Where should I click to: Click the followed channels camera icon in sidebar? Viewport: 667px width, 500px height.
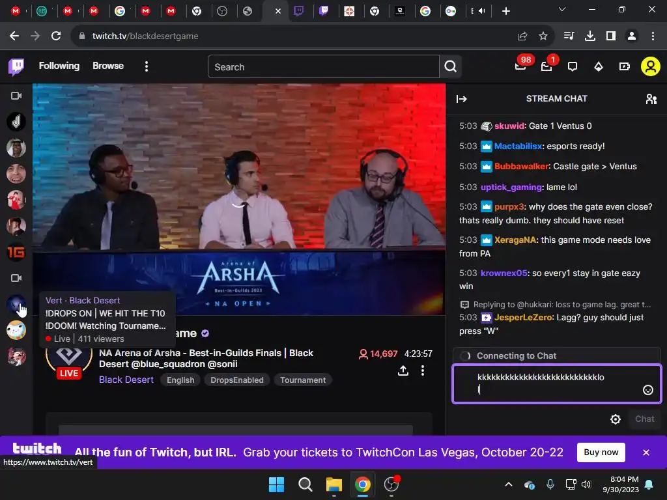click(x=16, y=96)
